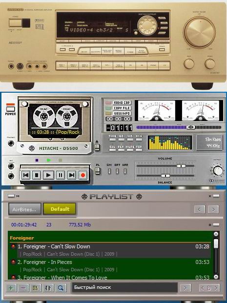Click the magnifier search icon

click(x=61, y=288)
